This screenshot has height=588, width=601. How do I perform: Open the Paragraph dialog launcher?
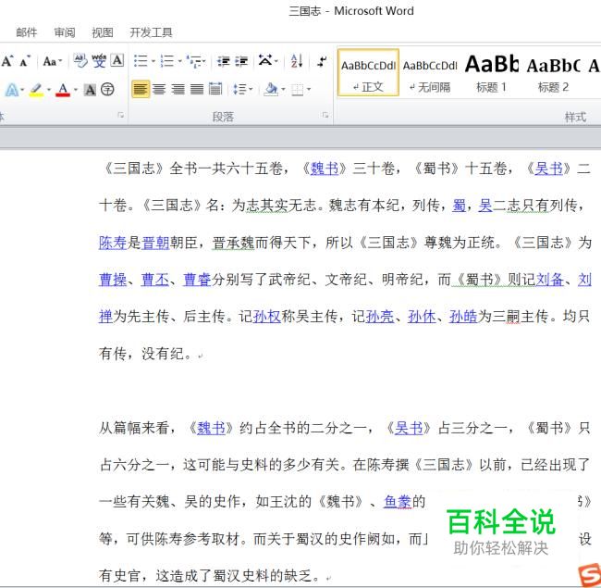[325, 116]
